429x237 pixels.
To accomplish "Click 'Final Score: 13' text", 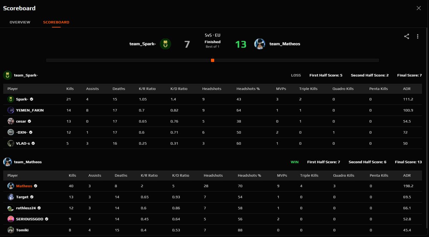I will 408,162.
